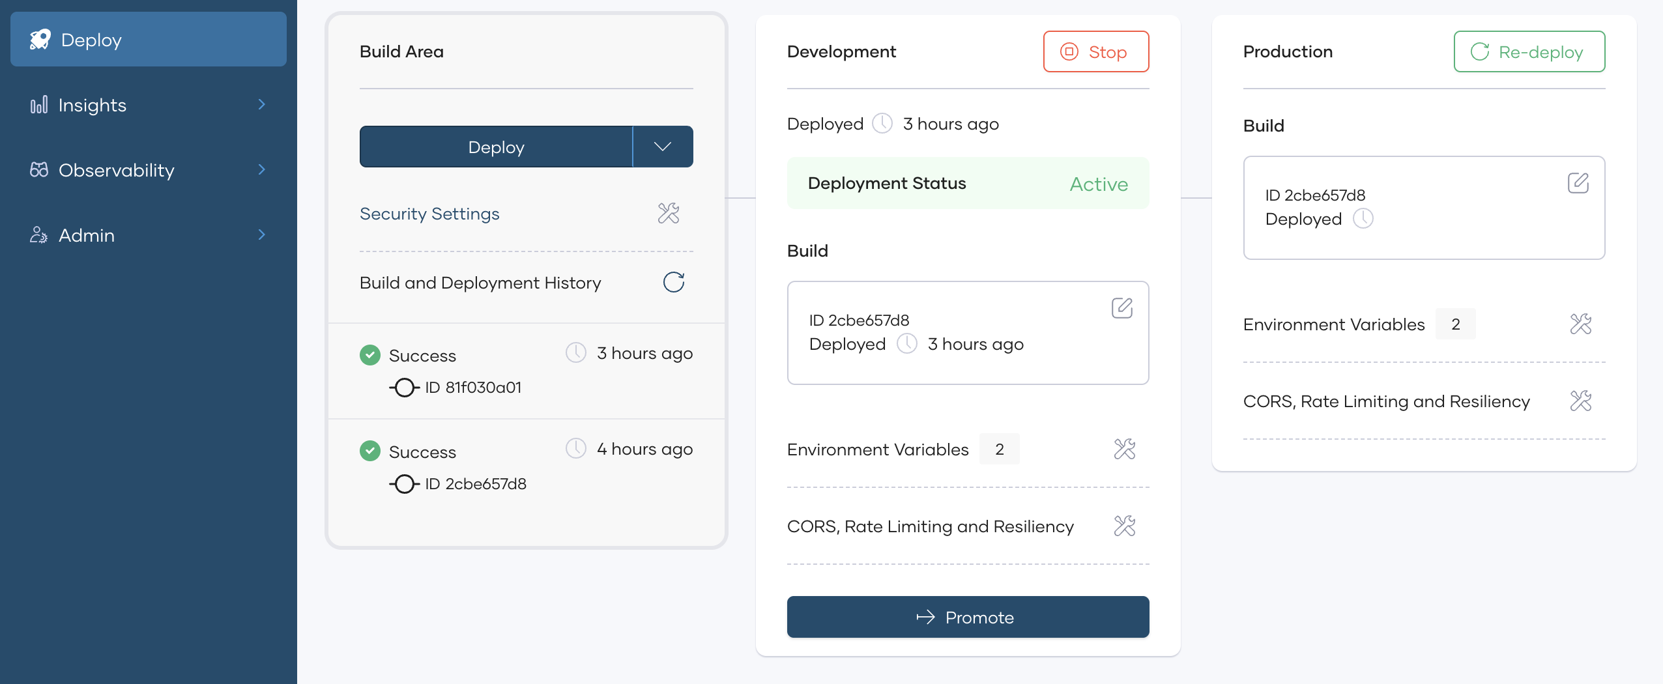Click the Production Environment Variables count 2
Viewport: 1663px width, 684px height.
[x=1456, y=324]
